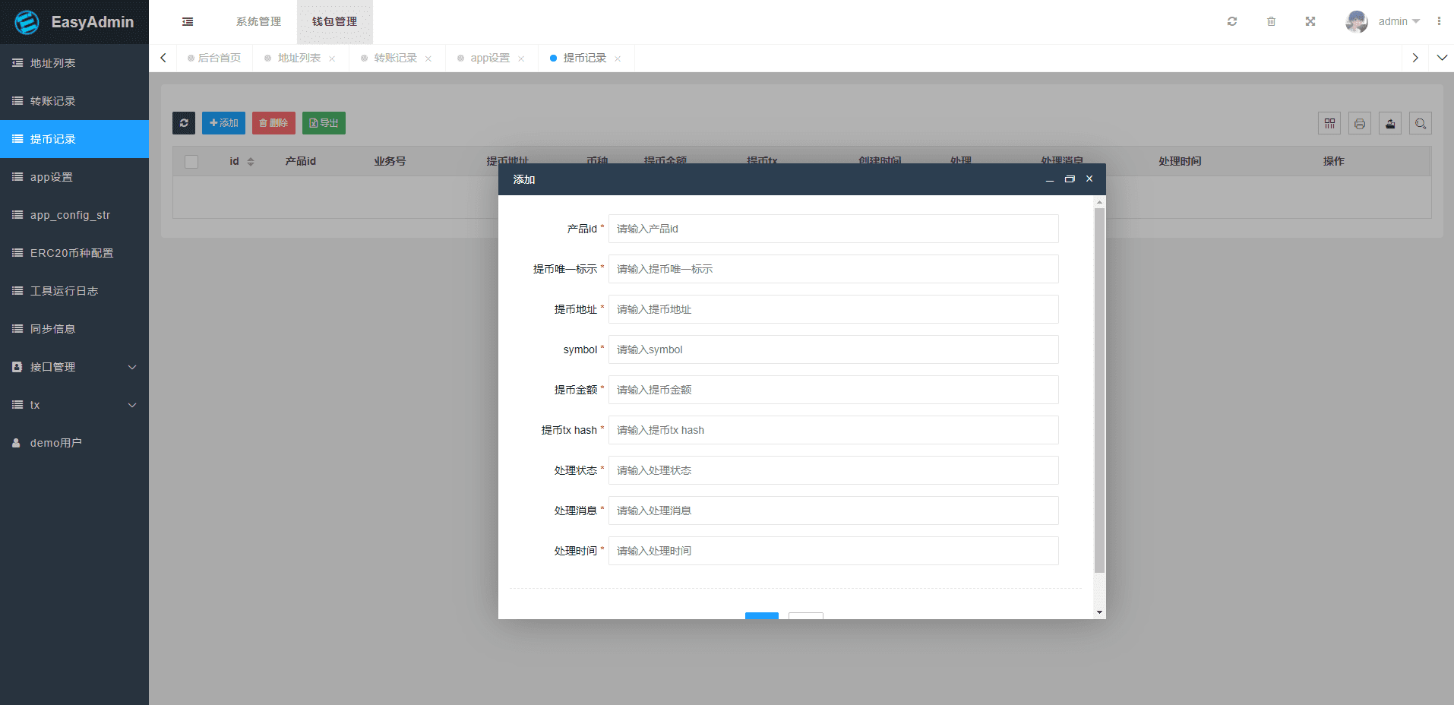1454x705 pixels.
Task: Click the trash clear-cache icon in header
Action: (1271, 21)
